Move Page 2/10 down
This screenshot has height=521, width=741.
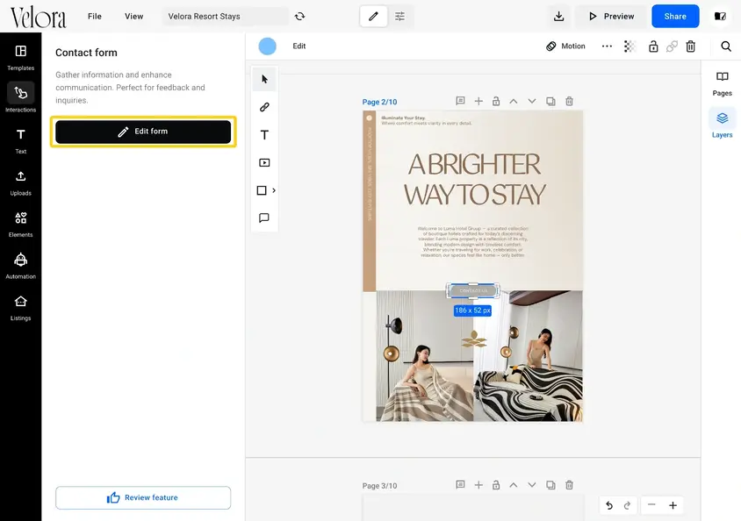pyautogui.click(x=532, y=102)
